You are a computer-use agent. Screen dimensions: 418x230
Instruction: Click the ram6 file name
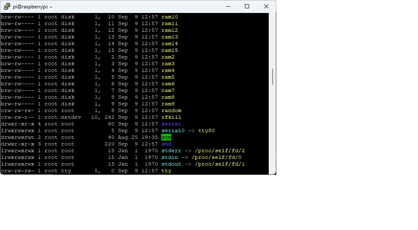pyautogui.click(x=168, y=84)
